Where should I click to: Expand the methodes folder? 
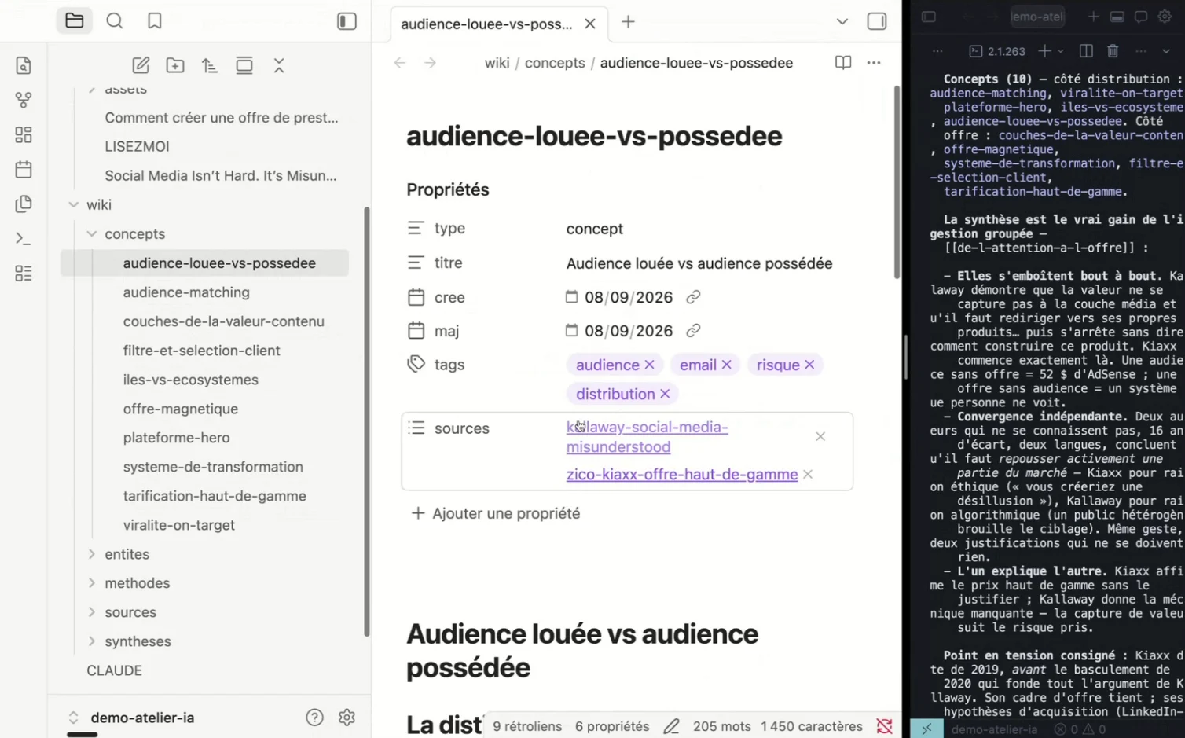[91, 583]
